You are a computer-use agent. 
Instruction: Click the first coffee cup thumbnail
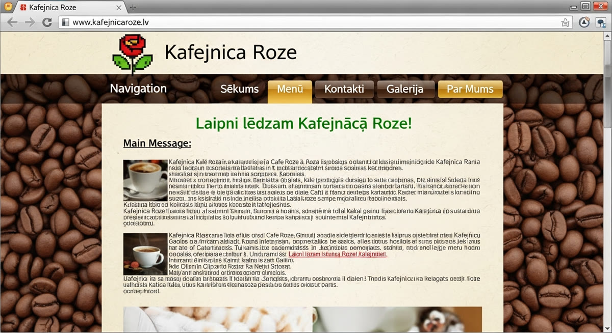pyautogui.click(x=145, y=180)
